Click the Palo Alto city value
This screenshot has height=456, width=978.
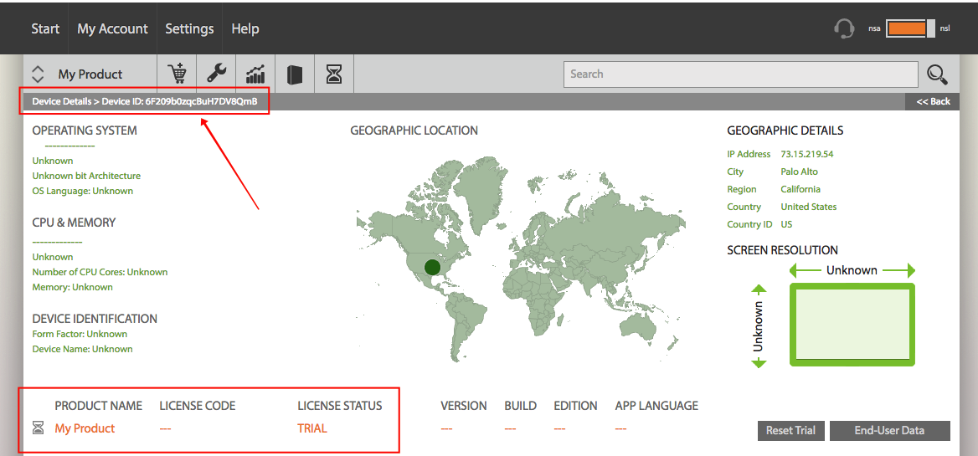[799, 172]
